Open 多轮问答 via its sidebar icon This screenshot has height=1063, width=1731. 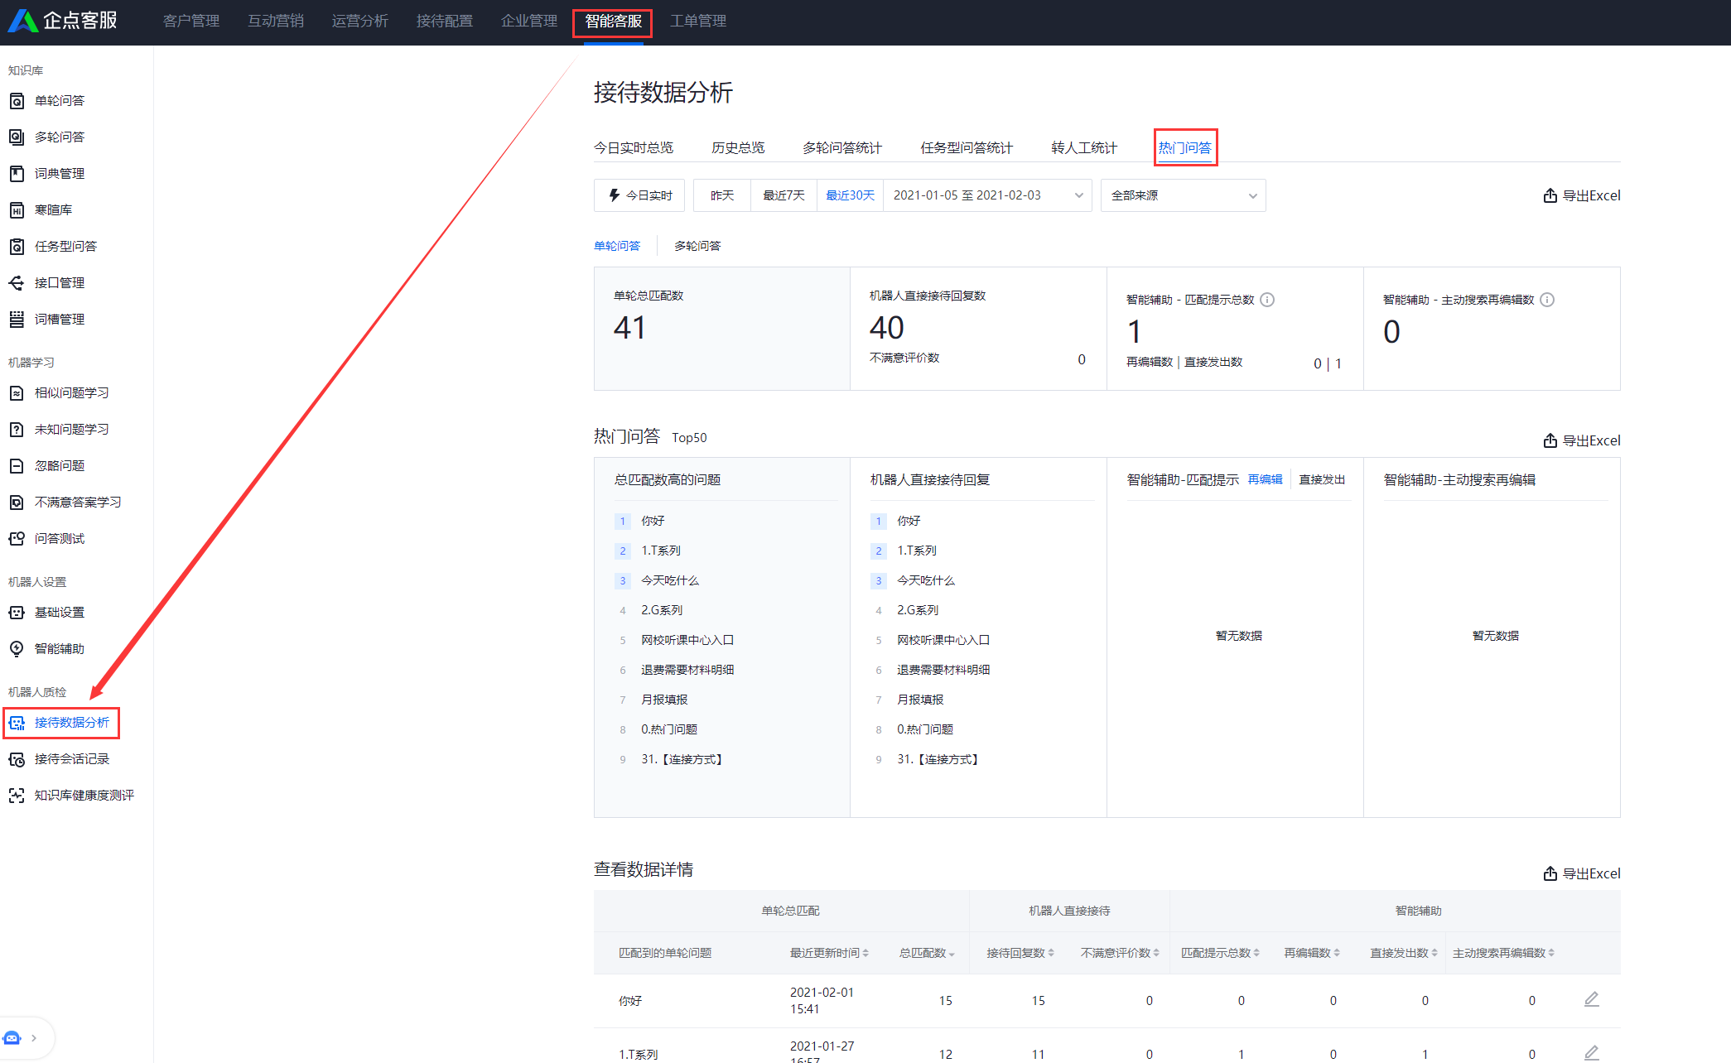click(x=17, y=137)
